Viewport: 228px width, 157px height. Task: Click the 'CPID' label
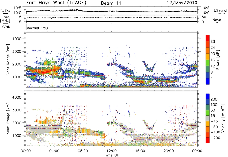pos(6,27)
